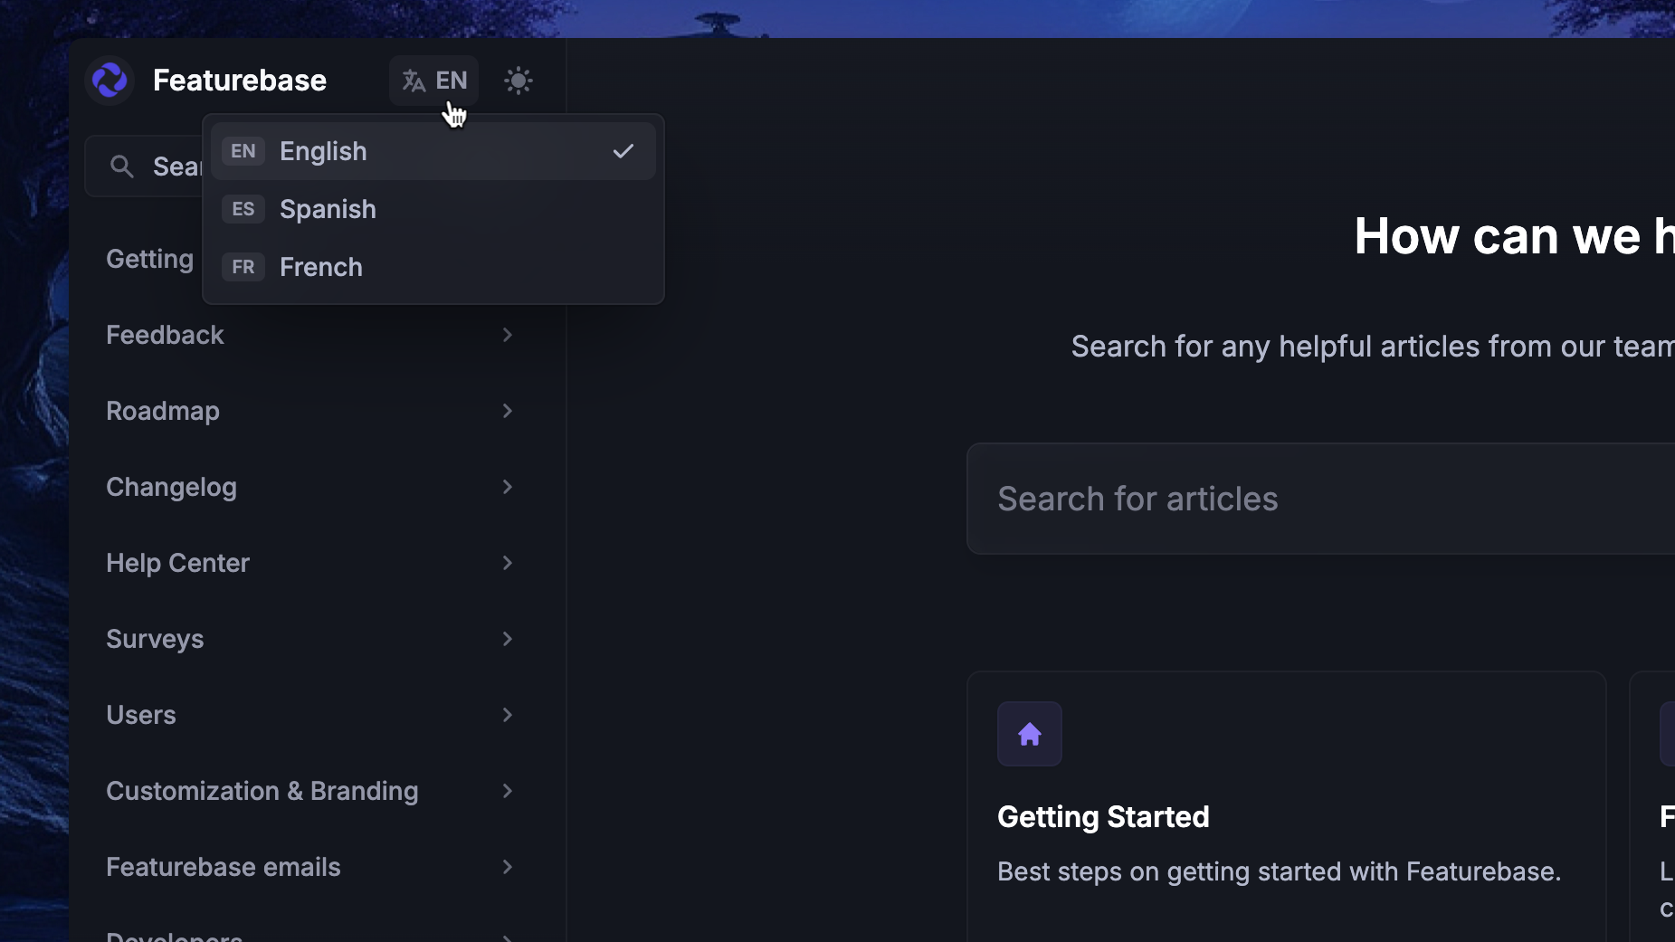This screenshot has height=942, width=1675.
Task: Expand Customization & Branding chevron
Action: coord(508,791)
